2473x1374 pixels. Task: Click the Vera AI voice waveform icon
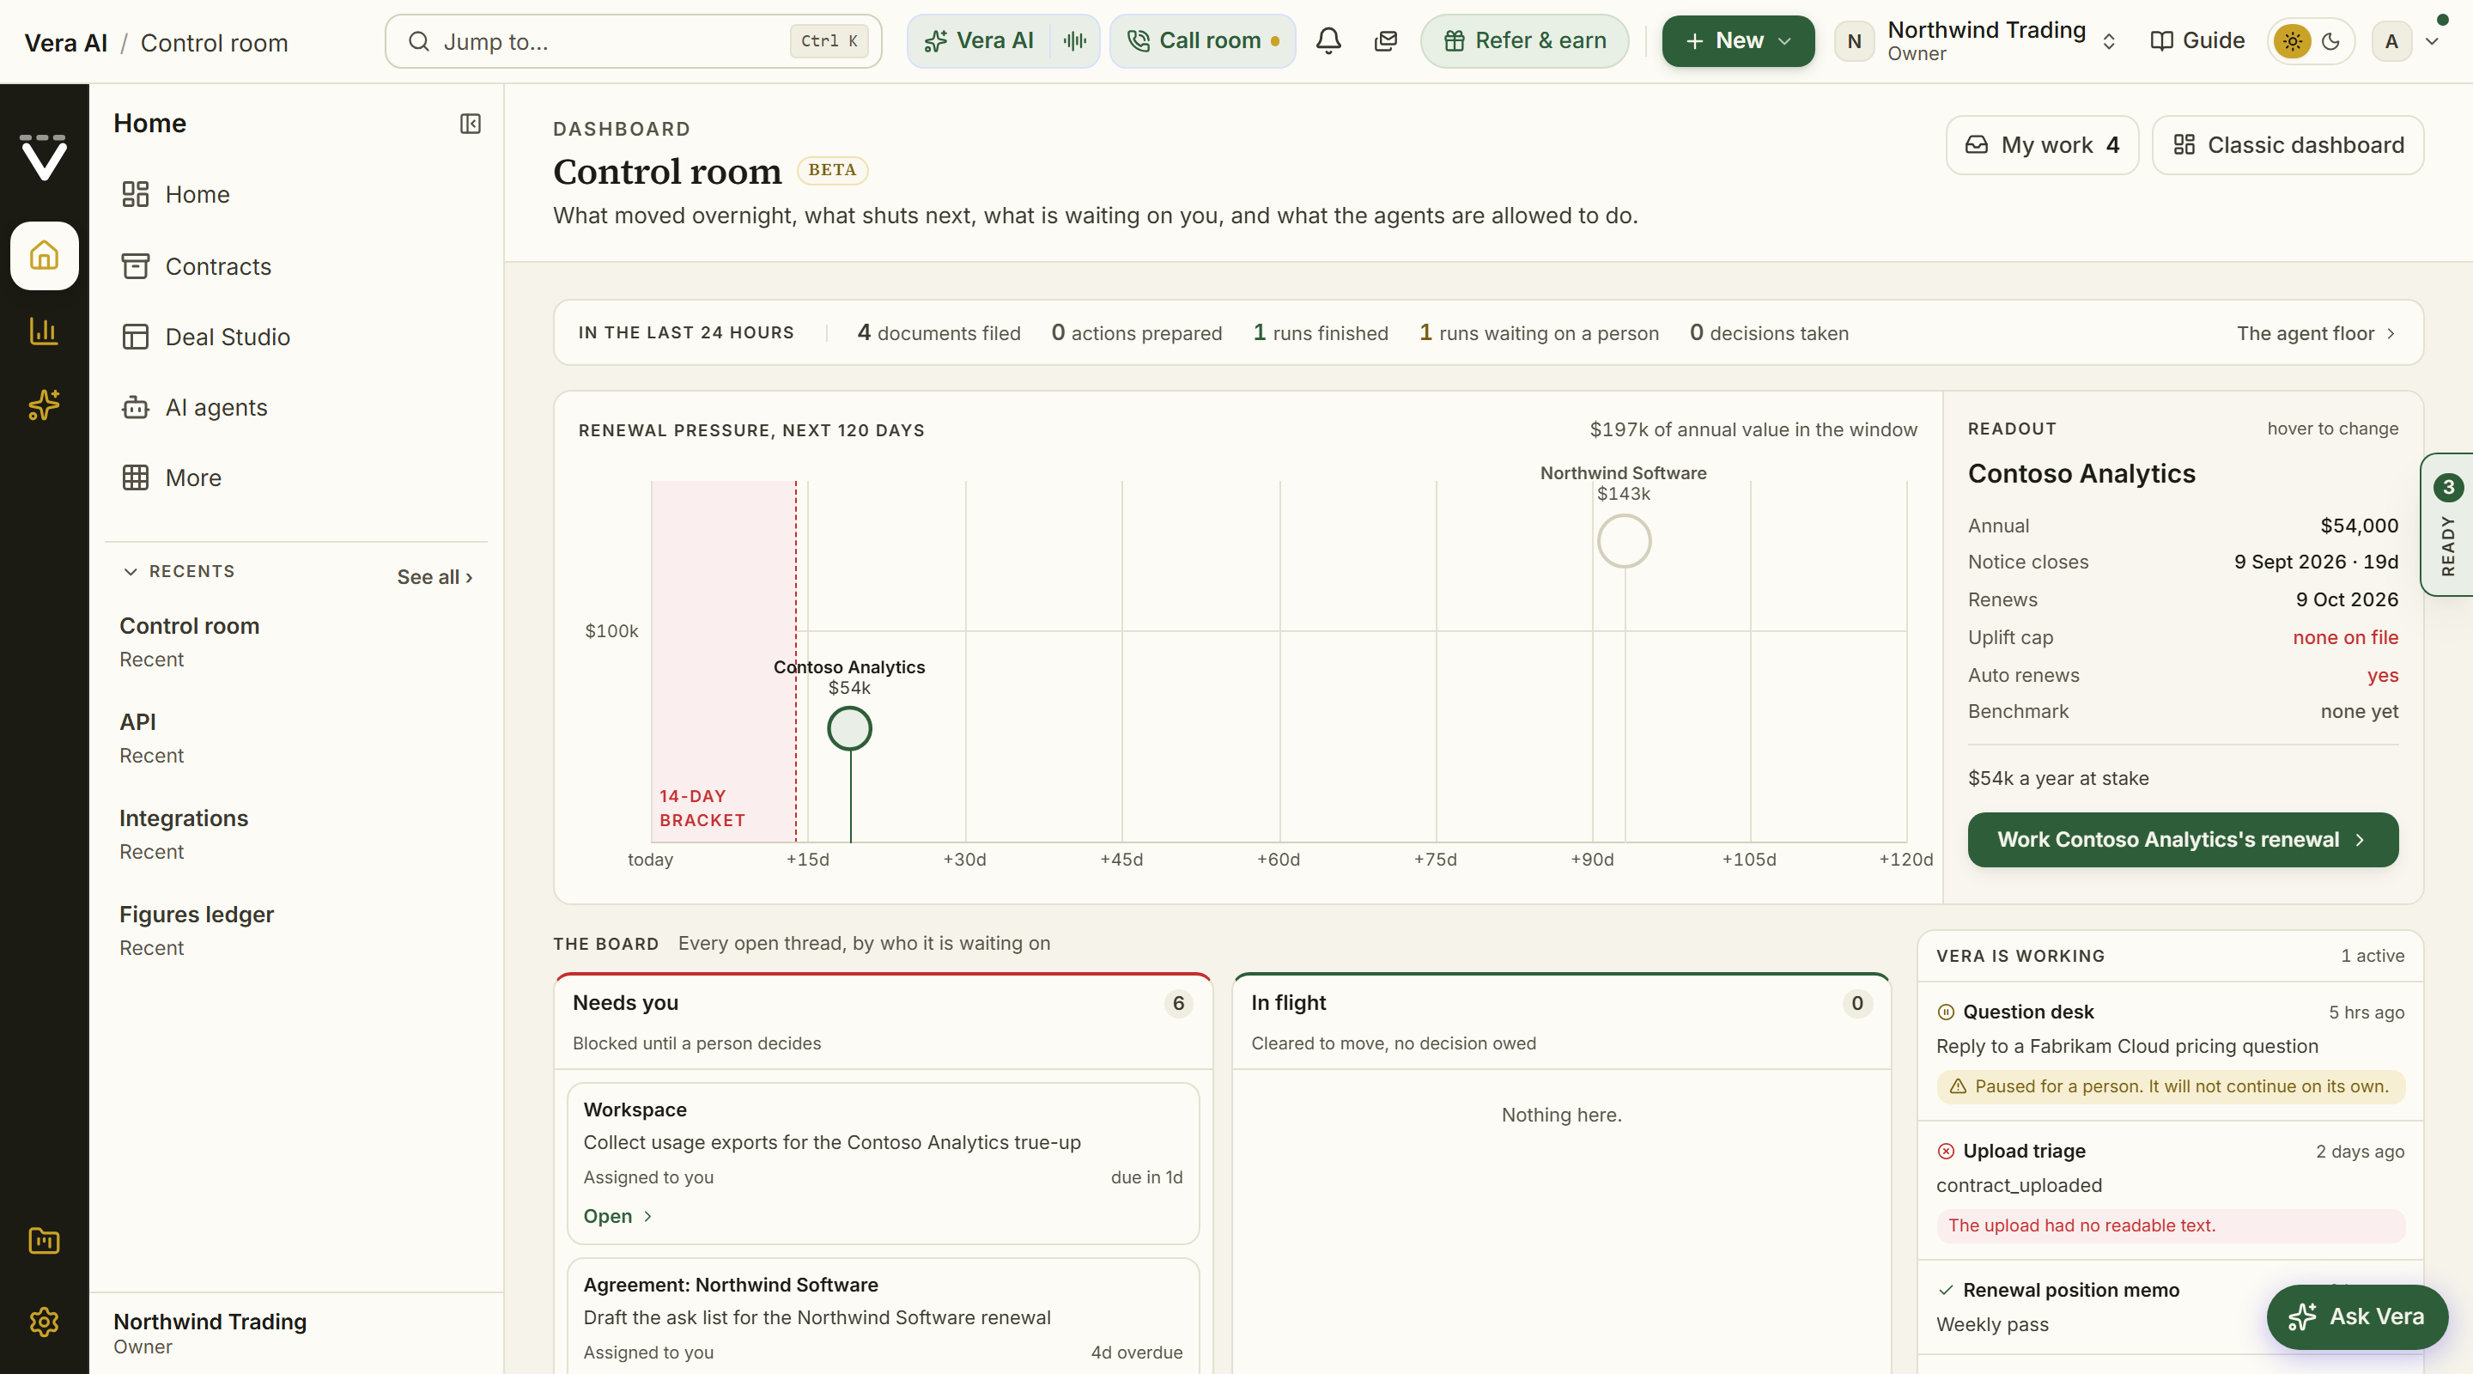tap(1075, 41)
